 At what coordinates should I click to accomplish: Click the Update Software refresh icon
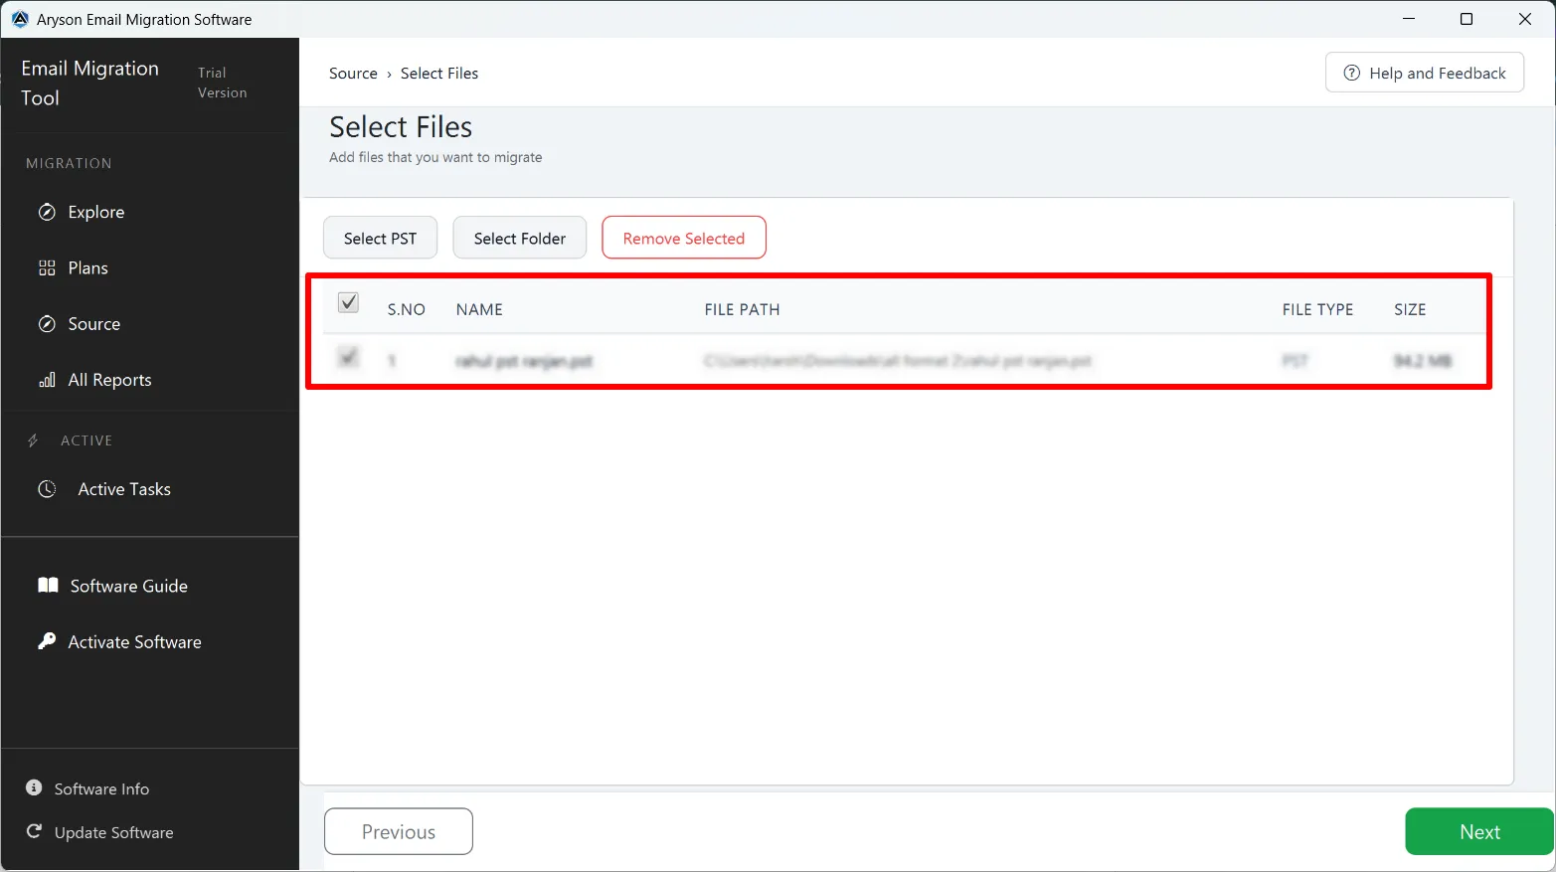click(34, 831)
